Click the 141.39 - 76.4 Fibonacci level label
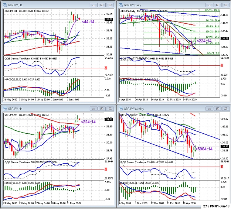 click(x=213, y=20)
